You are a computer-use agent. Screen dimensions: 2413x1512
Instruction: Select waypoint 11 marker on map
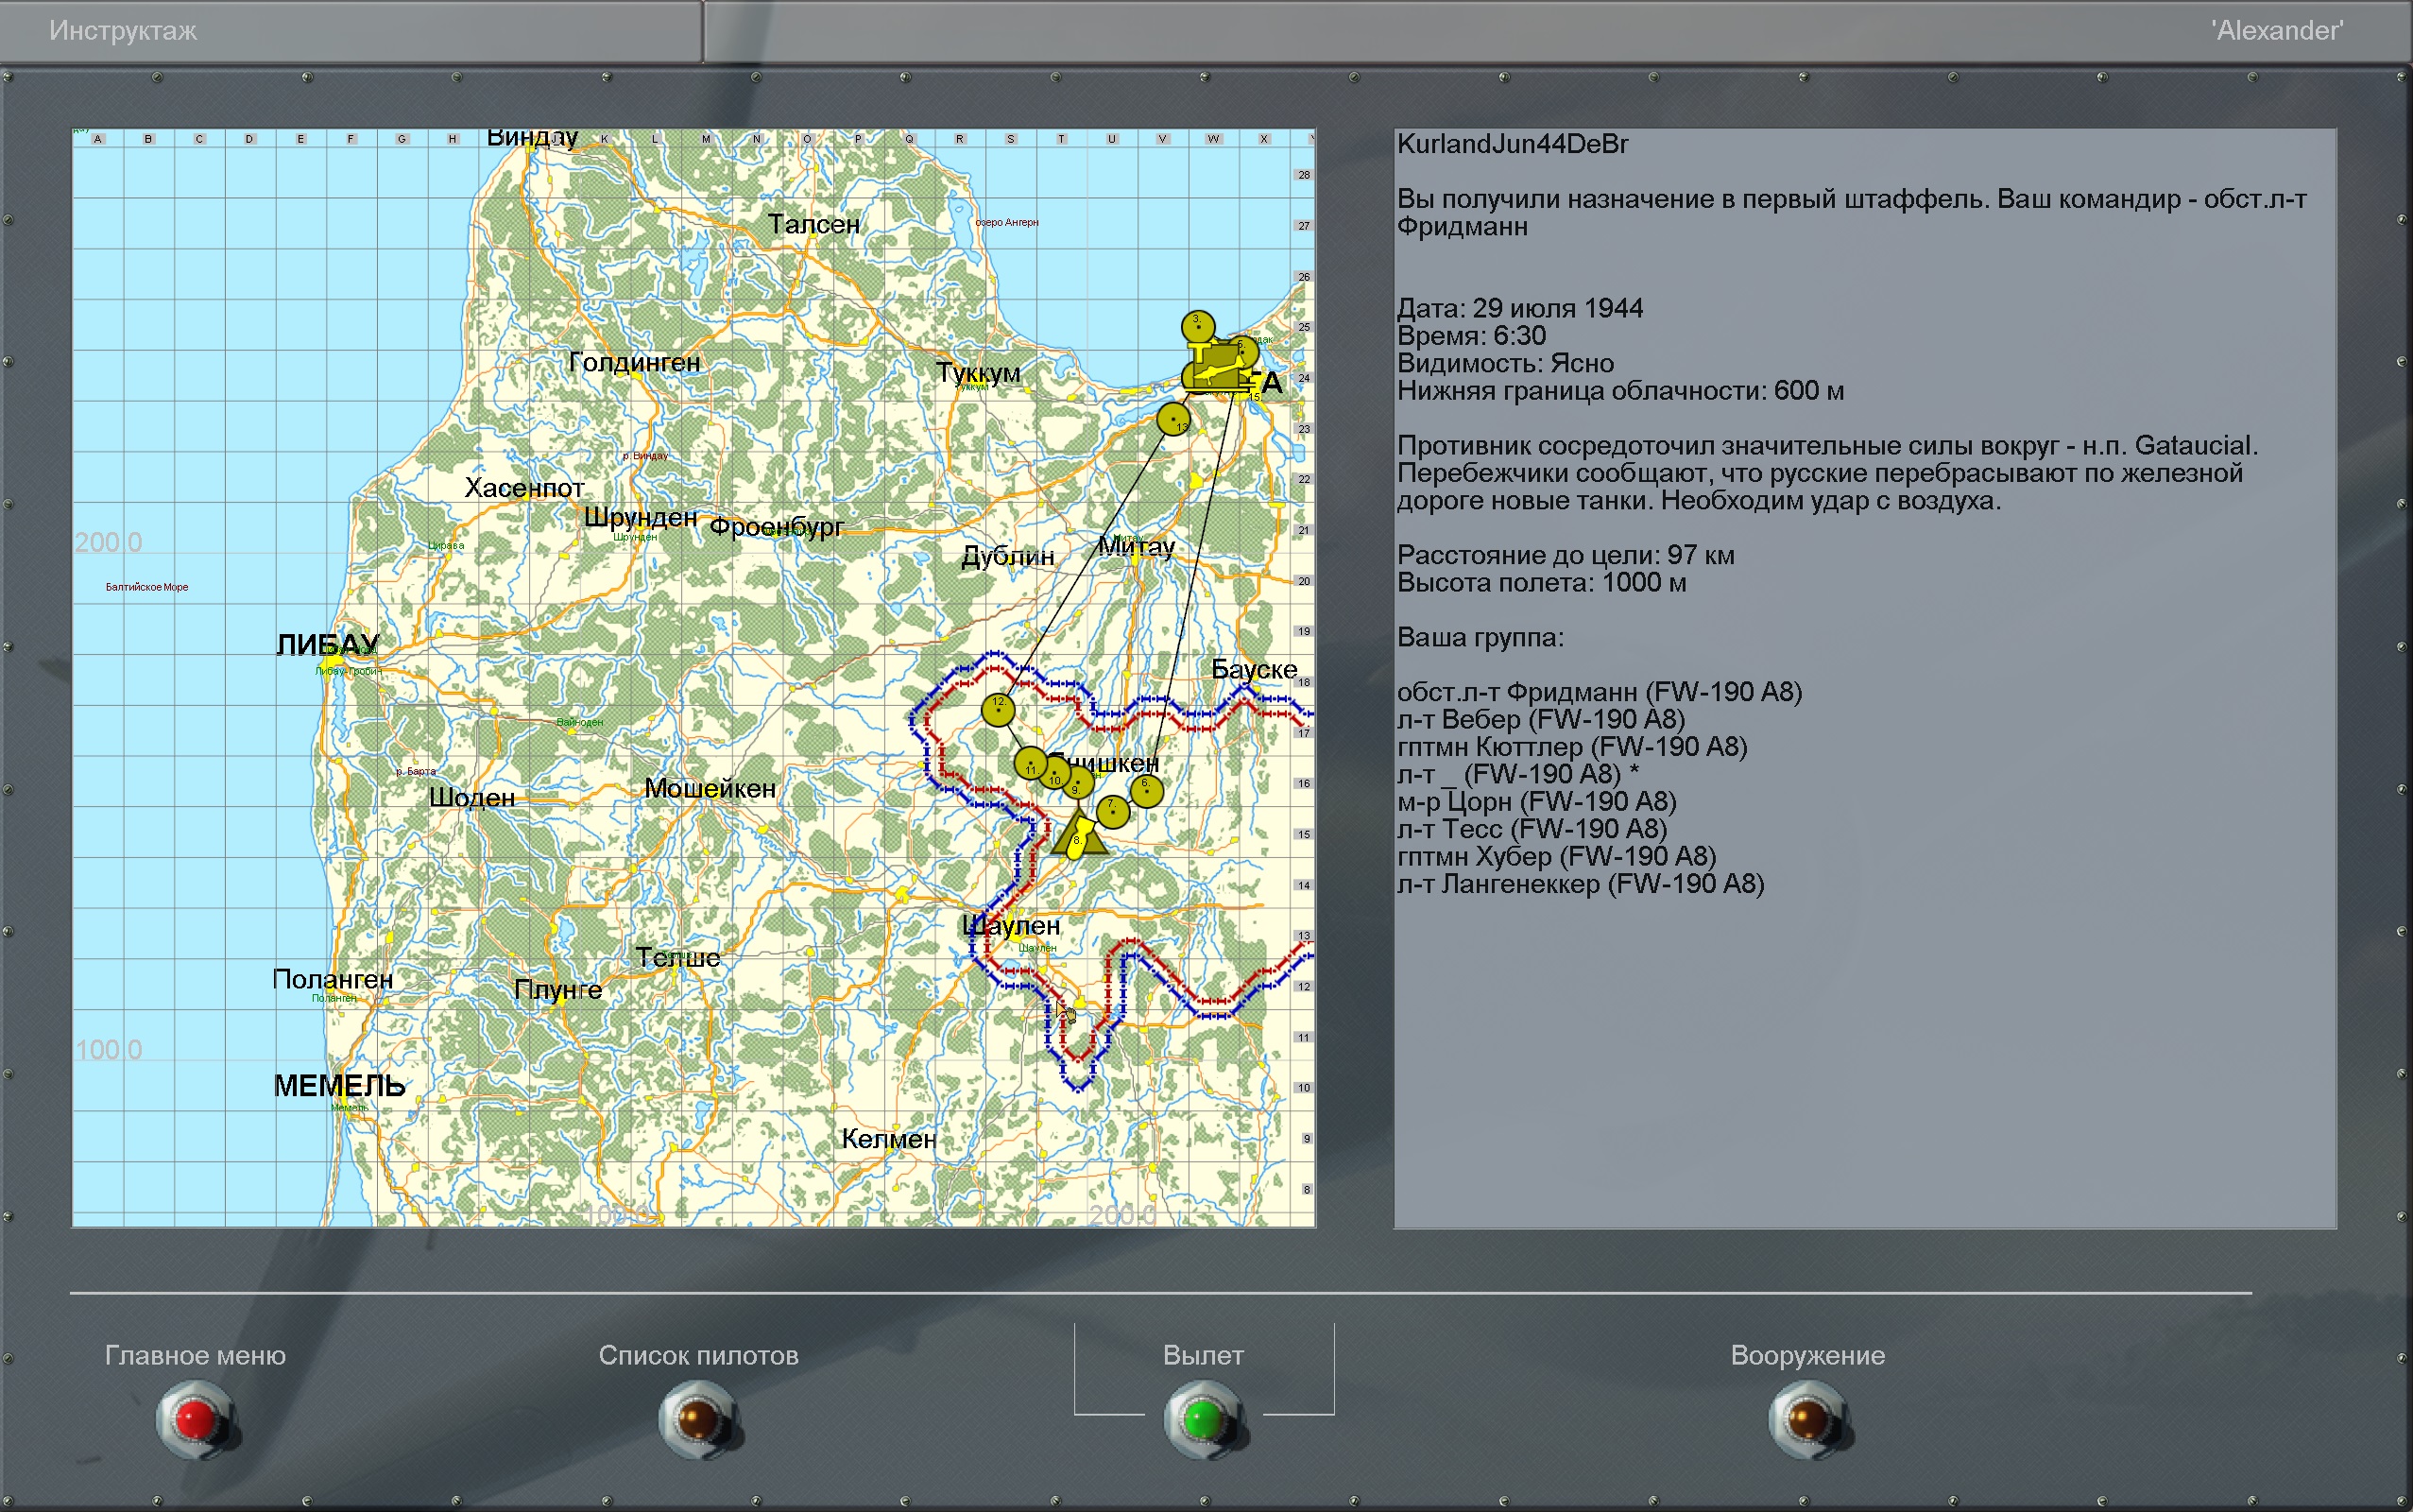click(1031, 763)
